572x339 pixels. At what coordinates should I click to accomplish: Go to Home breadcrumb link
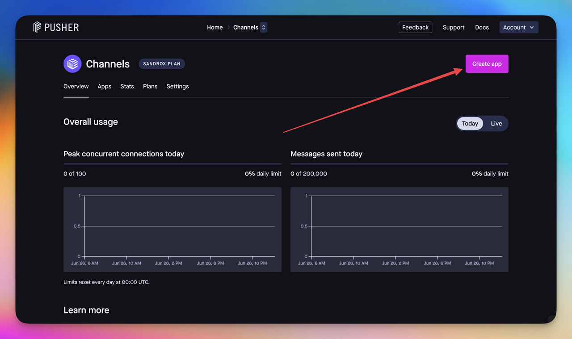pos(214,27)
